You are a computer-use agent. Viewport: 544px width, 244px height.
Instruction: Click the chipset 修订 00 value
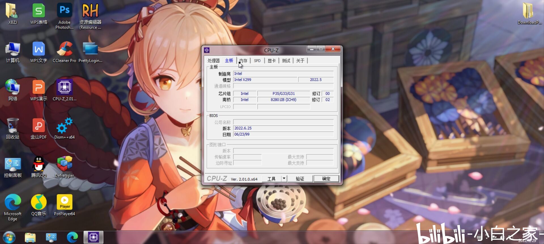[x=328, y=94]
